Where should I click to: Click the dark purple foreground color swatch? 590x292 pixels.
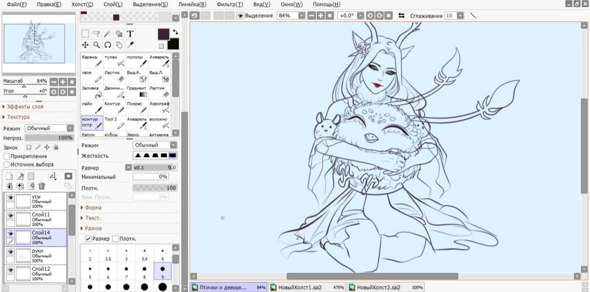tap(164, 34)
